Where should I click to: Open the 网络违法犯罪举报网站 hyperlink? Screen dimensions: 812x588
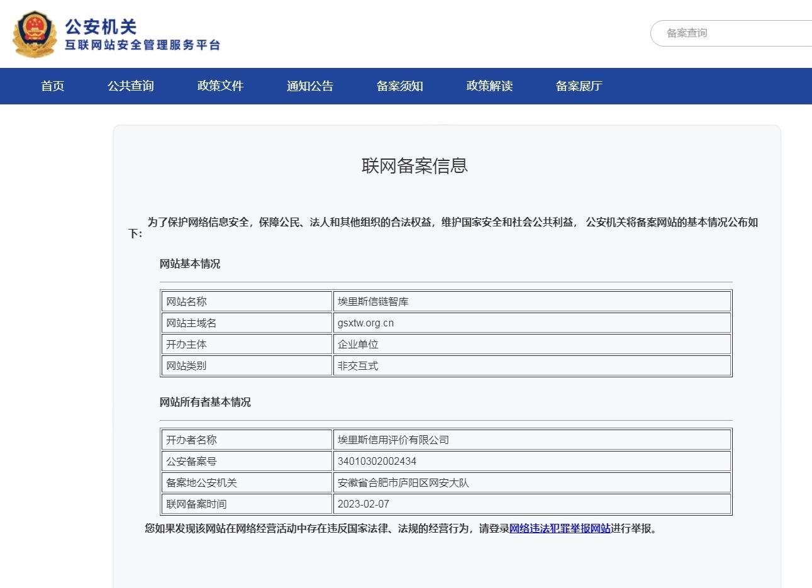[x=560, y=529]
